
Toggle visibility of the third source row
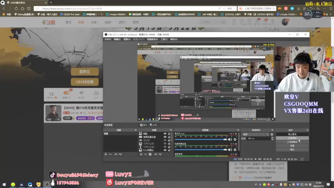165,140
